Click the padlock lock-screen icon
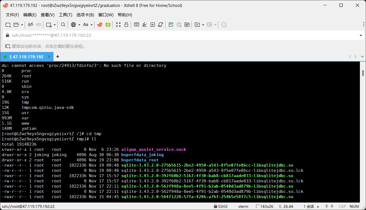 click(126, 25)
